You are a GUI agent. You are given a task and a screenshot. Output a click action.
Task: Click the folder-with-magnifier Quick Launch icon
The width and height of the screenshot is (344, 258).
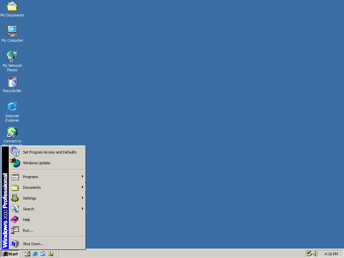pos(51,254)
